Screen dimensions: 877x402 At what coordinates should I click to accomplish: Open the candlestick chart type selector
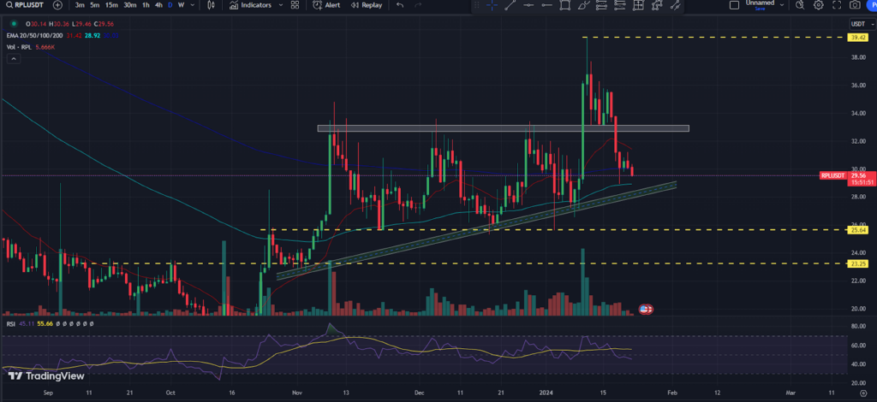211,5
